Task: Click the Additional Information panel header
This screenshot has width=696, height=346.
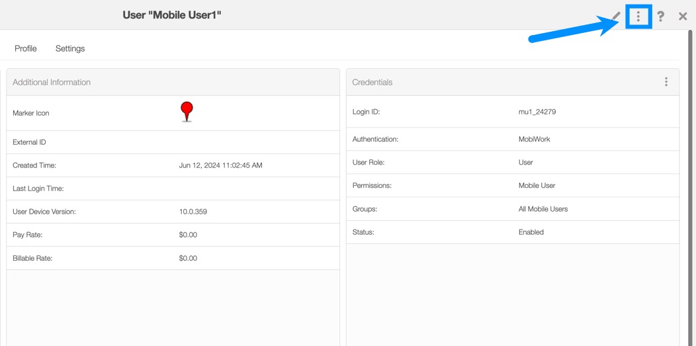Action: (x=52, y=82)
